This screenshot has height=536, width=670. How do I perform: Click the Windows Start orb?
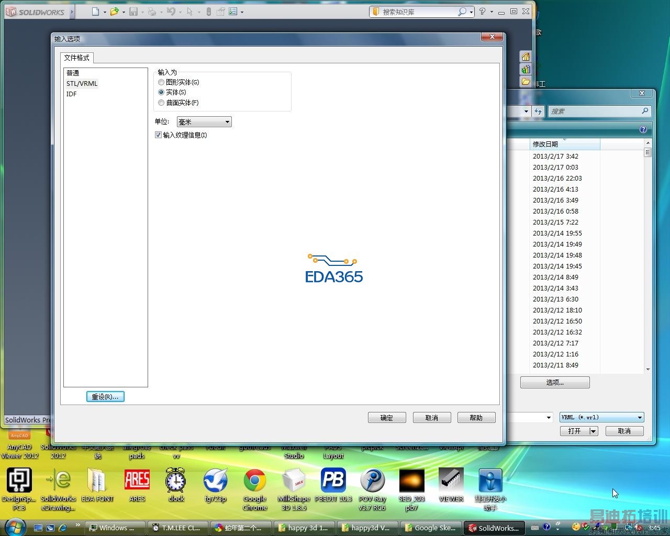point(15,527)
